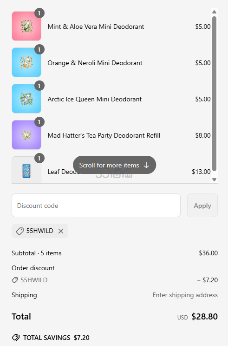Image resolution: width=228 pixels, height=346 pixels.
Task: Click the item list scrollbar thumb
Action: tap(214, 93)
